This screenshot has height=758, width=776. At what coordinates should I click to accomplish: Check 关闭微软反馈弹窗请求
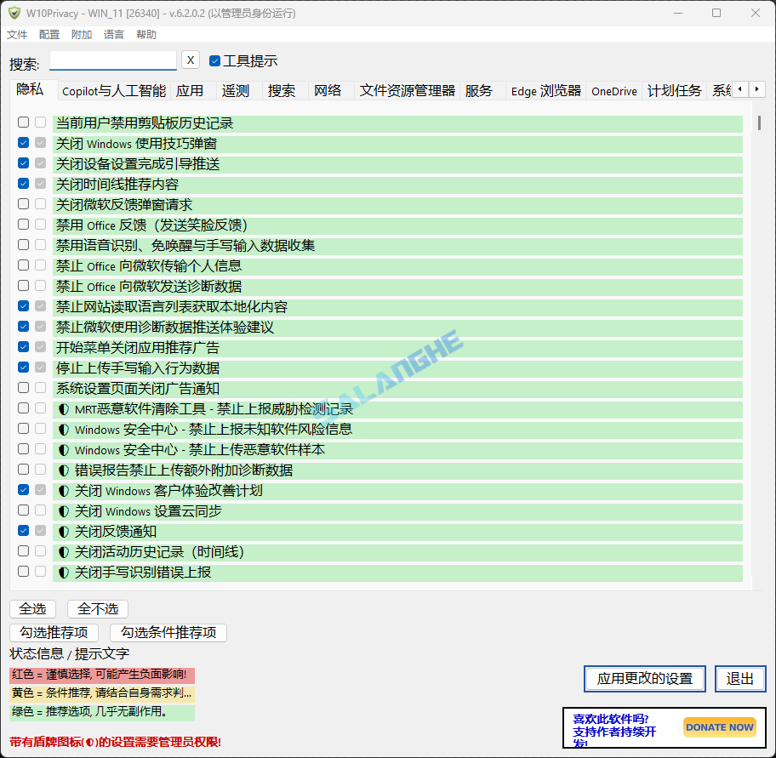23,204
